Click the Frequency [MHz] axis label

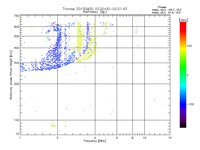(95, 141)
